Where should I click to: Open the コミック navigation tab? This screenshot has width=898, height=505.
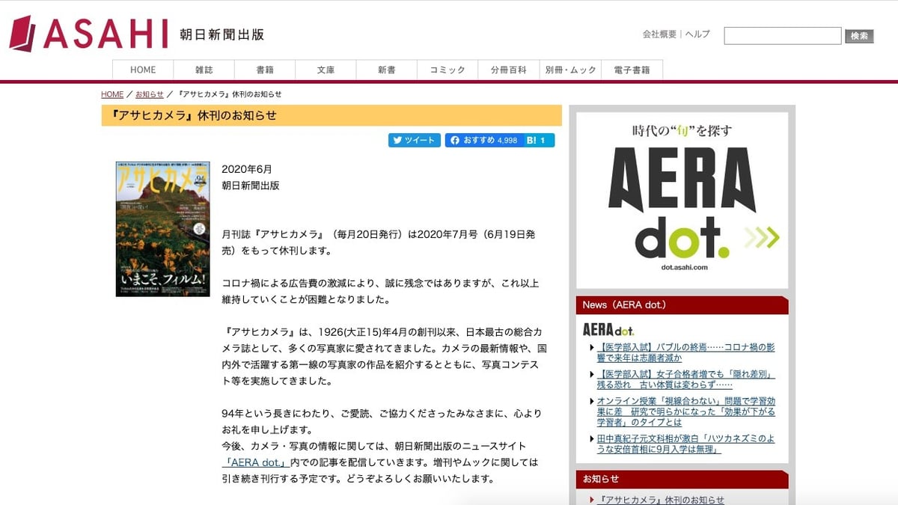[x=448, y=70]
